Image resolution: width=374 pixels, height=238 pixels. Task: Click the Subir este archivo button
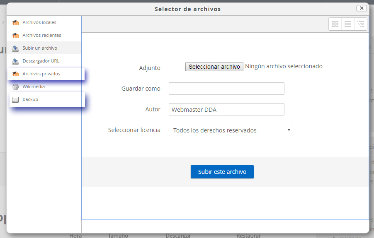(222, 172)
